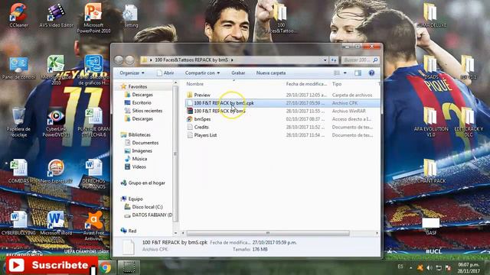Open Imágenes library
This screenshot has height=275, width=490.
tap(142, 151)
